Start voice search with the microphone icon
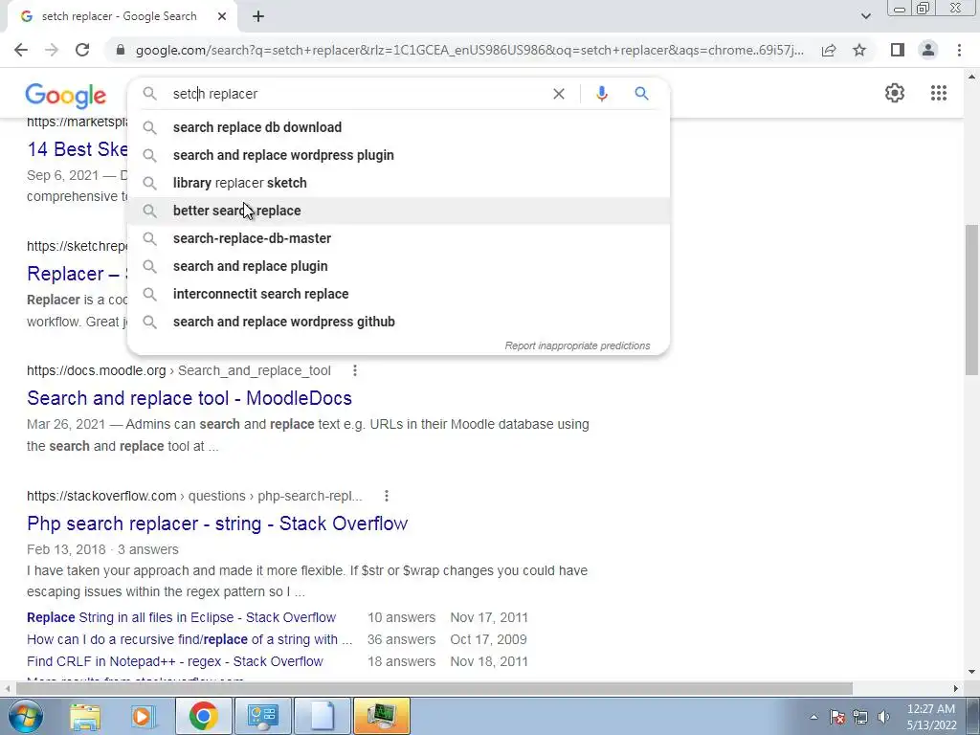This screenshot has width=980, height=735. pos(601,94)
